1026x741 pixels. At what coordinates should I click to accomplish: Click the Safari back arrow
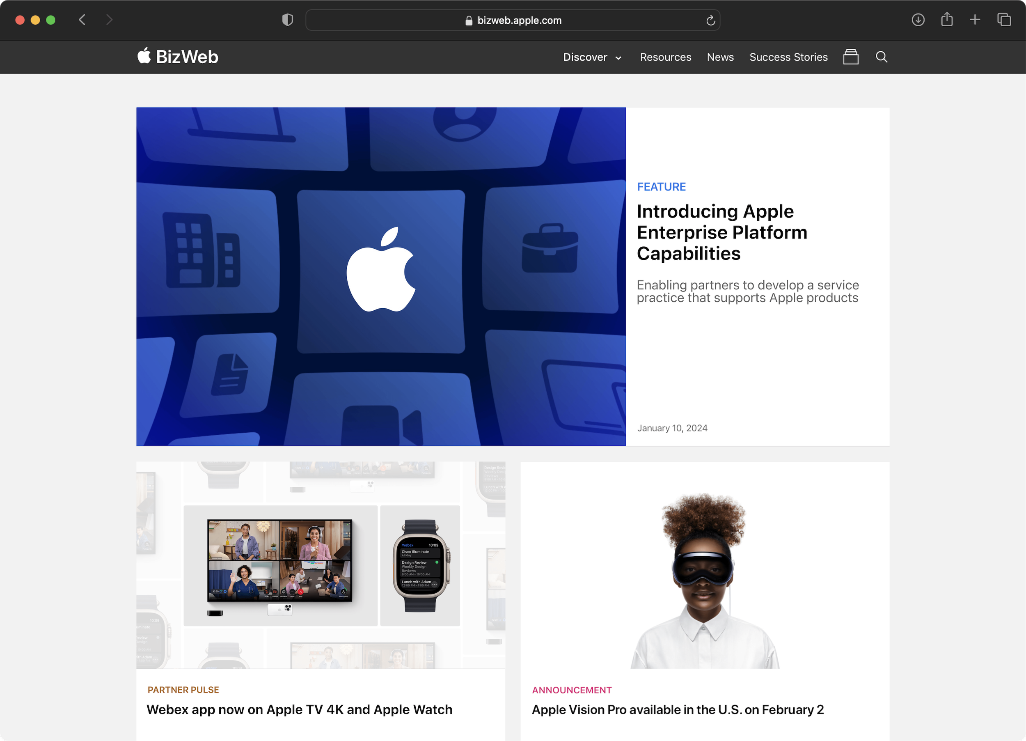point(82,20)
